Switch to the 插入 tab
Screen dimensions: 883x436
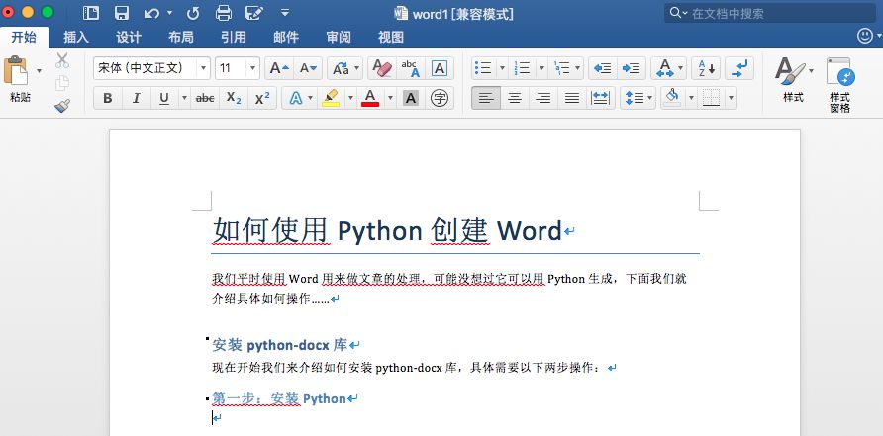[x=76, y=38]
